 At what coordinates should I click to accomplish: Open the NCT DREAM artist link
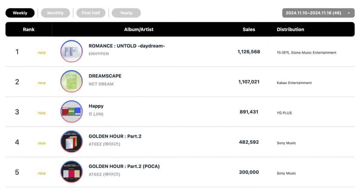click(101, 84)
